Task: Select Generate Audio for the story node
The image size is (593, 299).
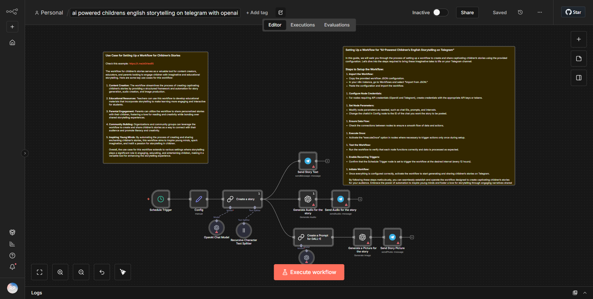Action: [308, 199]
